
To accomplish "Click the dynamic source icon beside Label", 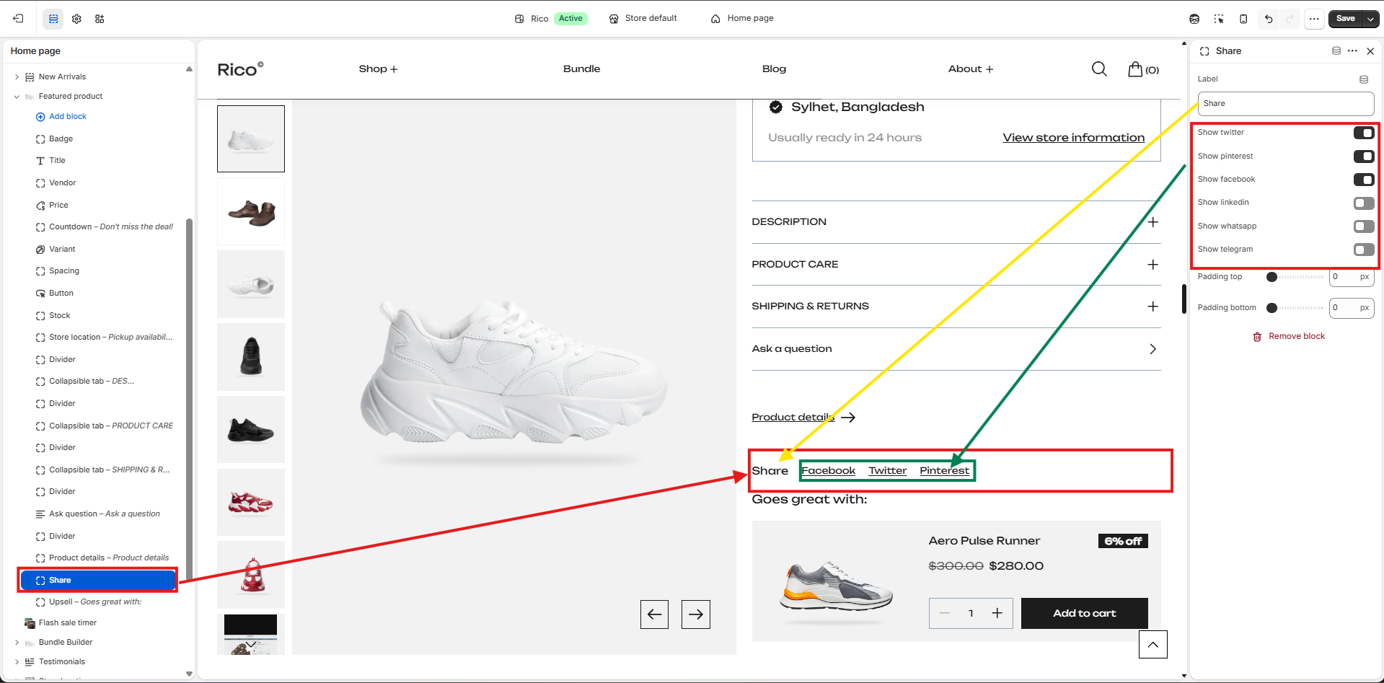I will click(x=1364, y=79).
